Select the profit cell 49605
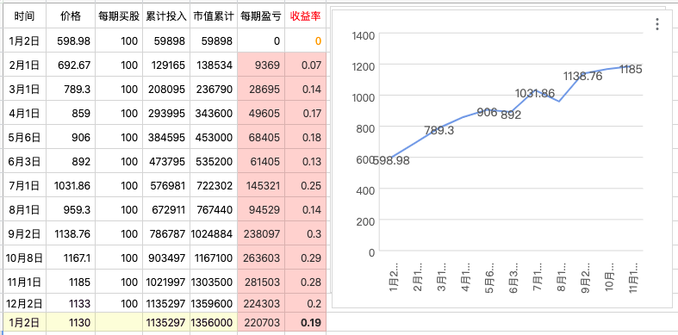The width and height of the screenshot is (678, 335). (x=261, y=114)
